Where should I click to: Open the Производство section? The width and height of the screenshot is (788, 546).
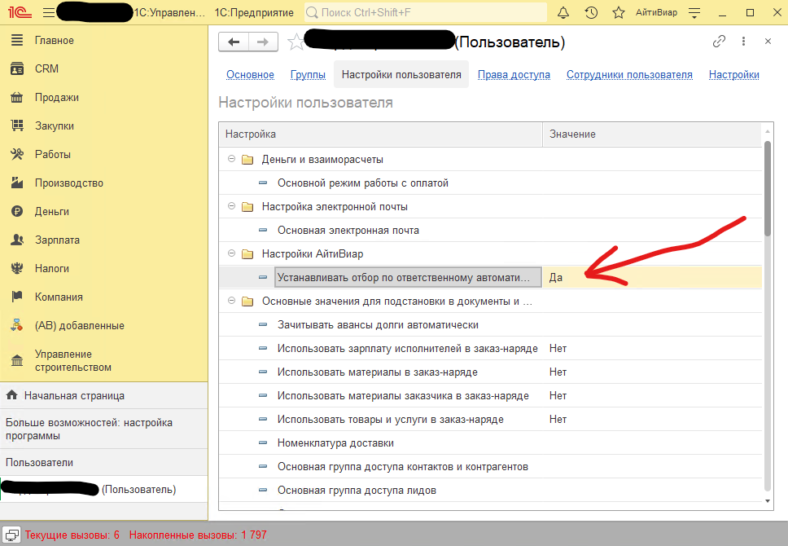pyautogui.click(x=69, y=183)
